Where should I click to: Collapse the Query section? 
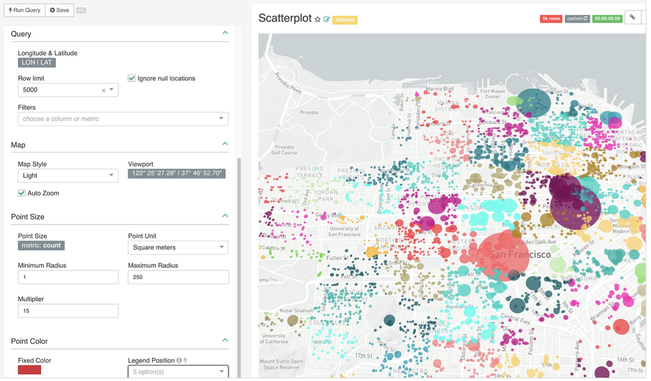click(225, 33)
